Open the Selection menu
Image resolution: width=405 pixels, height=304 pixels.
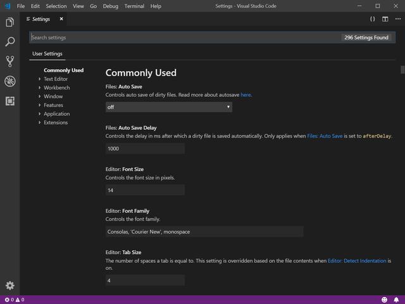point(56,6)
